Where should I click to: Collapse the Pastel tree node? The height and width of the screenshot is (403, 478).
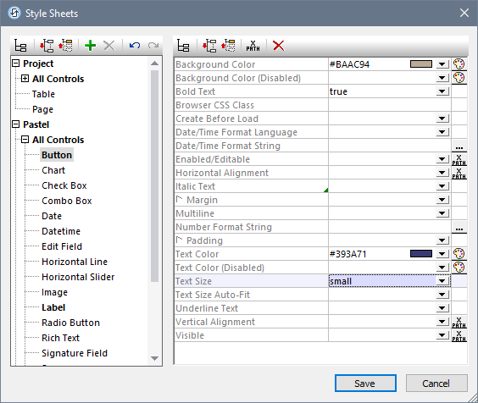pyautogui.click(x=15, y=124)
